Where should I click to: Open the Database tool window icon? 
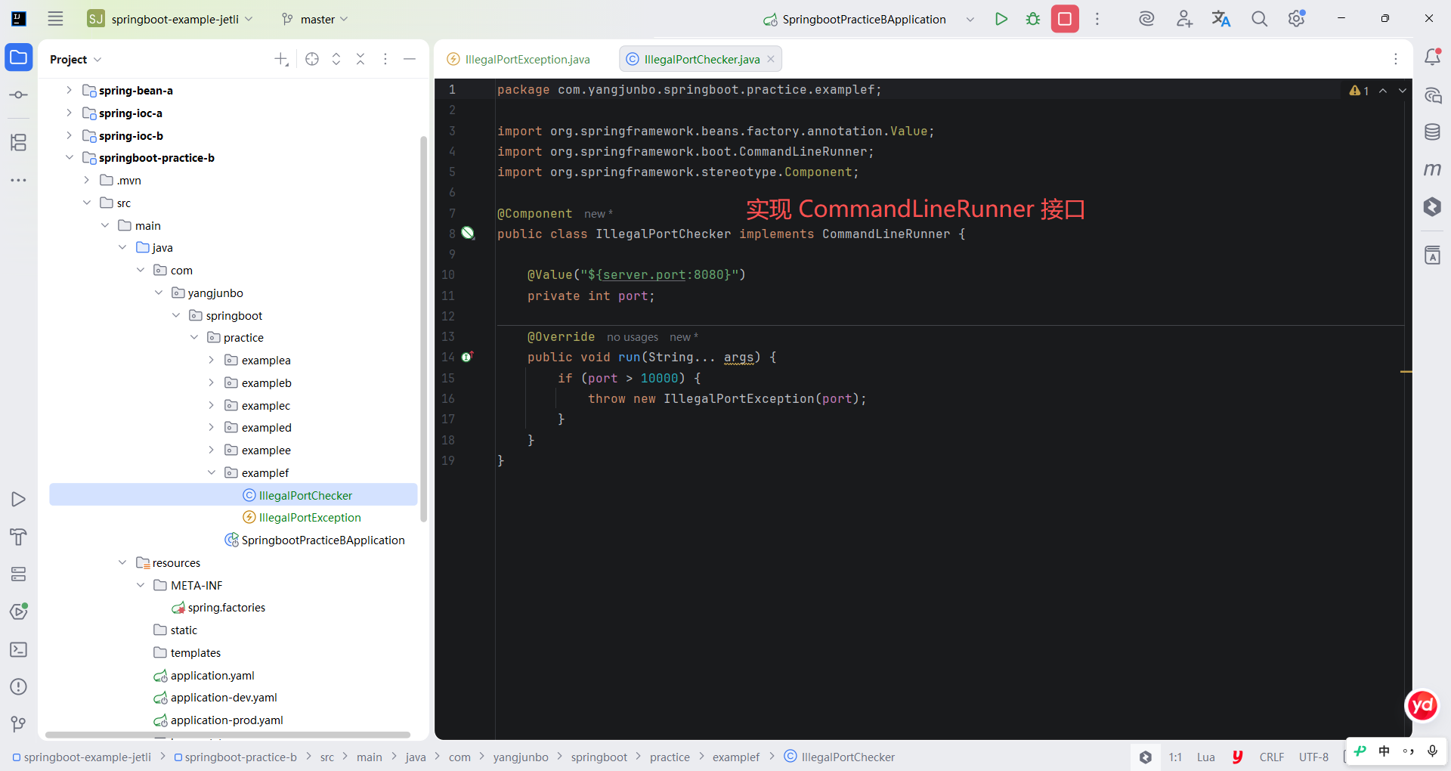pyautogui.click(x=1432, y=132)
